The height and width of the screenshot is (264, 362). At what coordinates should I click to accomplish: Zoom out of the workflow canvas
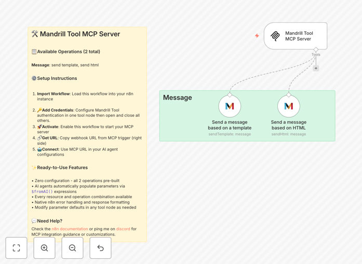point(72,248)
